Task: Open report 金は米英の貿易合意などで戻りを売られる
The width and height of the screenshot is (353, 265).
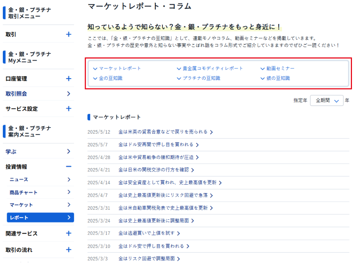Action: 163,132
